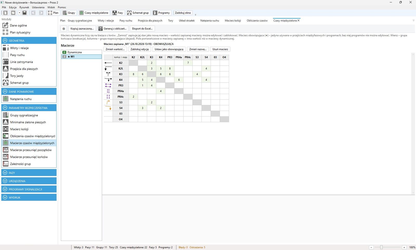Click the freeze snowflake button
This screenshot has height=250, width=416.
click(x=64, y=29)
